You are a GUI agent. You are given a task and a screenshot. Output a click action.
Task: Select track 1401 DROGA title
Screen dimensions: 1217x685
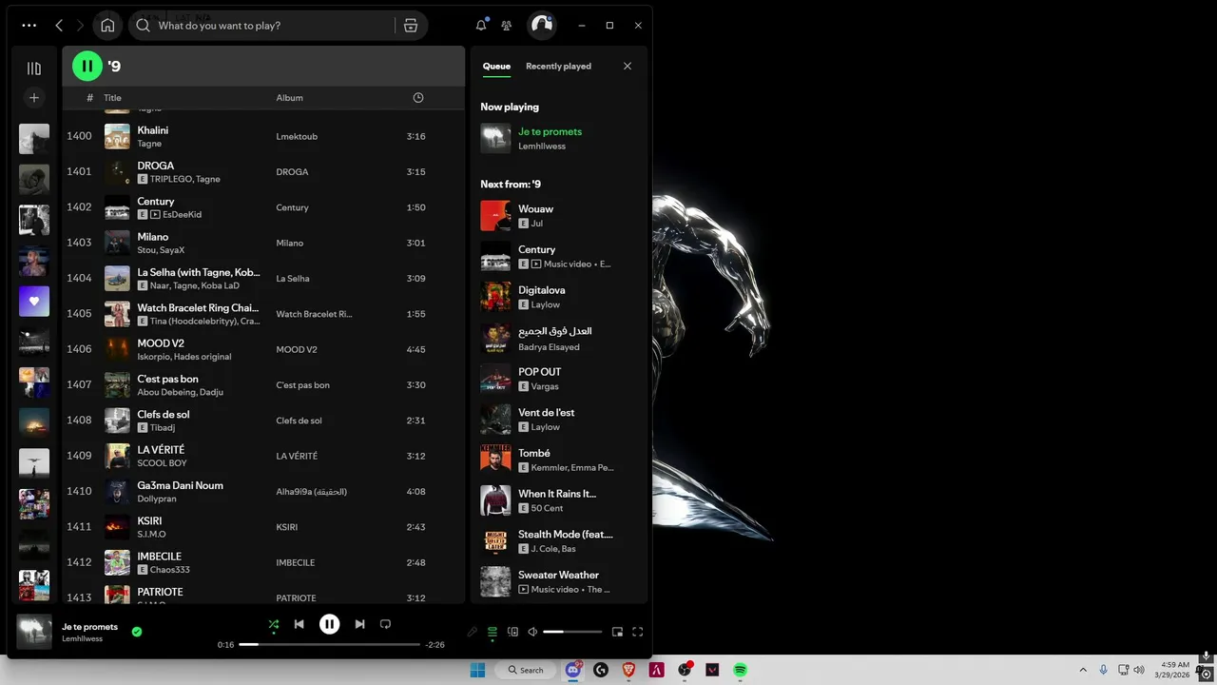(x=155, y=166)
